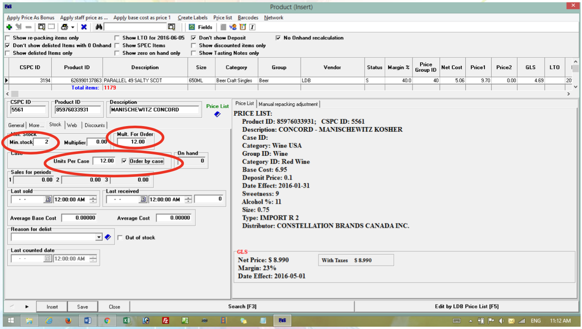
Task: Toggle the Order by case checkbox
Action: pyautogui.click(x=124, y=161)
